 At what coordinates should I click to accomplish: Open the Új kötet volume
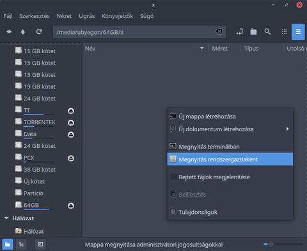coord(30,181)
